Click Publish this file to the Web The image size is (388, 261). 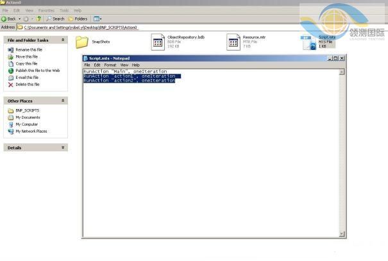(x=38, y=71)
